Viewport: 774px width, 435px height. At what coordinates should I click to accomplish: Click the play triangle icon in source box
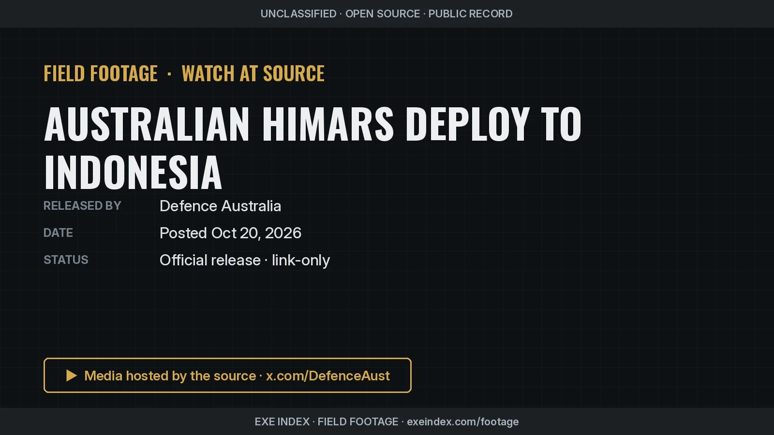tap(72, 376)
